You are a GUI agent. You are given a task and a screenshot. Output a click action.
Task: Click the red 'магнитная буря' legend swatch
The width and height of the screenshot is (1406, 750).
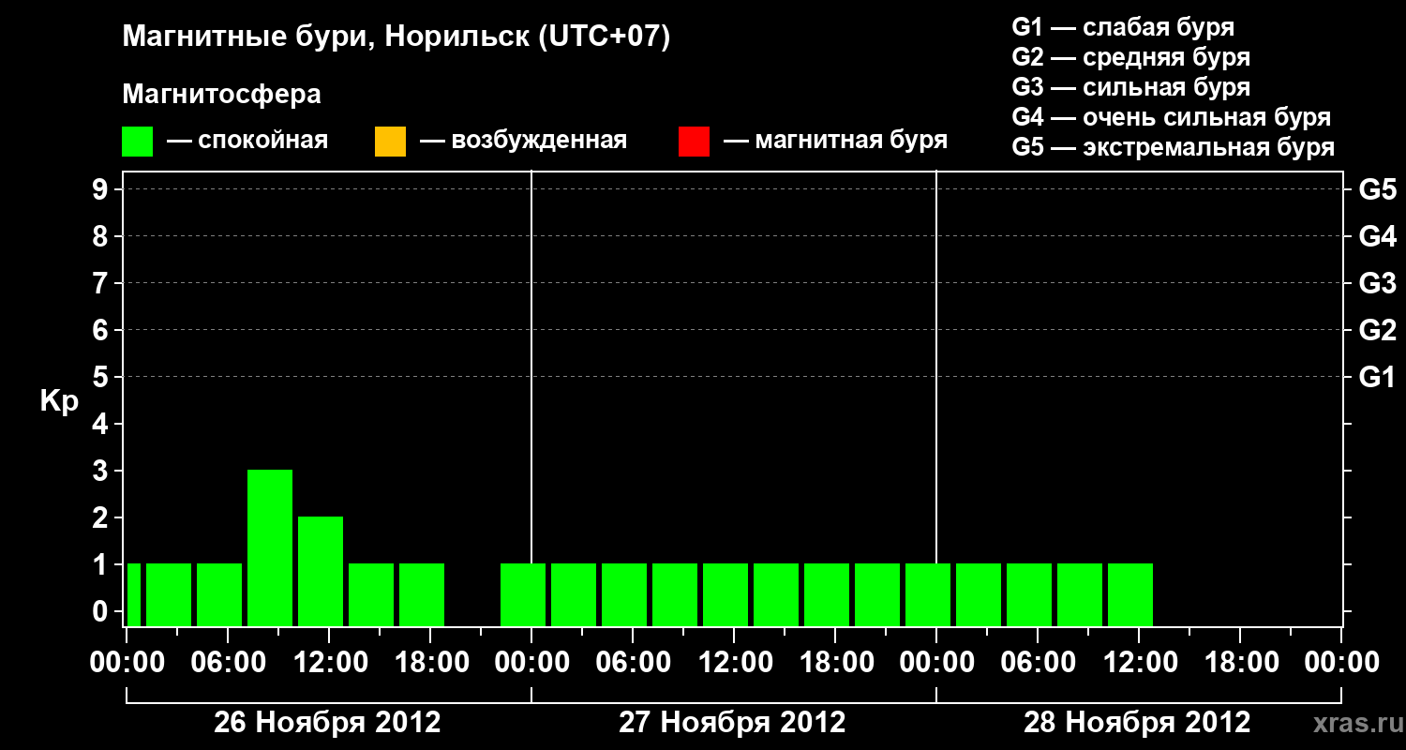tap(694, 141)
